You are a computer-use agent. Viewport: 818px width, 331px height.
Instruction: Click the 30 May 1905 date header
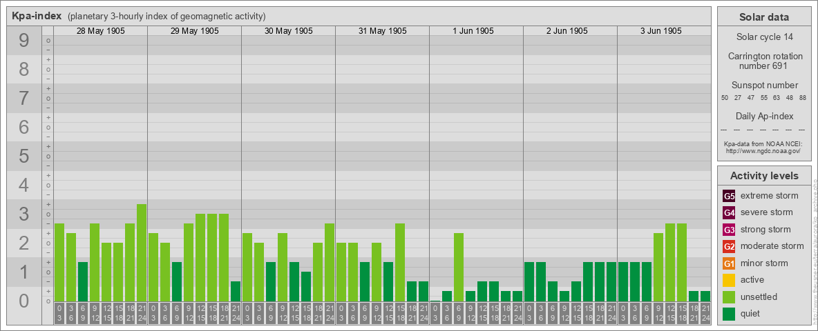point(289,31)
